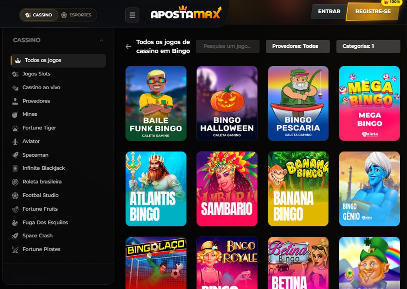Open Cassino ao vivo in sidebar
Viewport: 407px width, 289px height.
point(41,87)
